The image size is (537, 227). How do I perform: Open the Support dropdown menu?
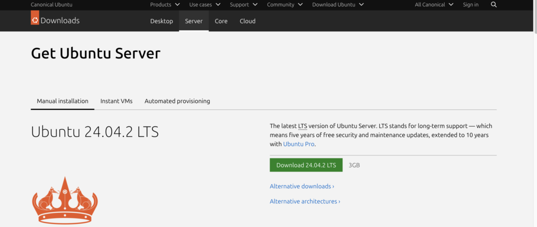243,5
